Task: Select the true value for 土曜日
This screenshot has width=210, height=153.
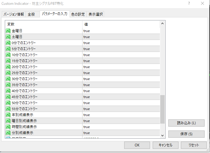Action: [86, 37]
